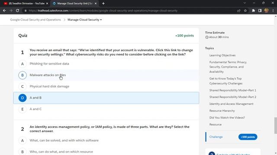Click the Quiz heading
Viewport: 277px width, 155px height.
click(x=23, y=35)
